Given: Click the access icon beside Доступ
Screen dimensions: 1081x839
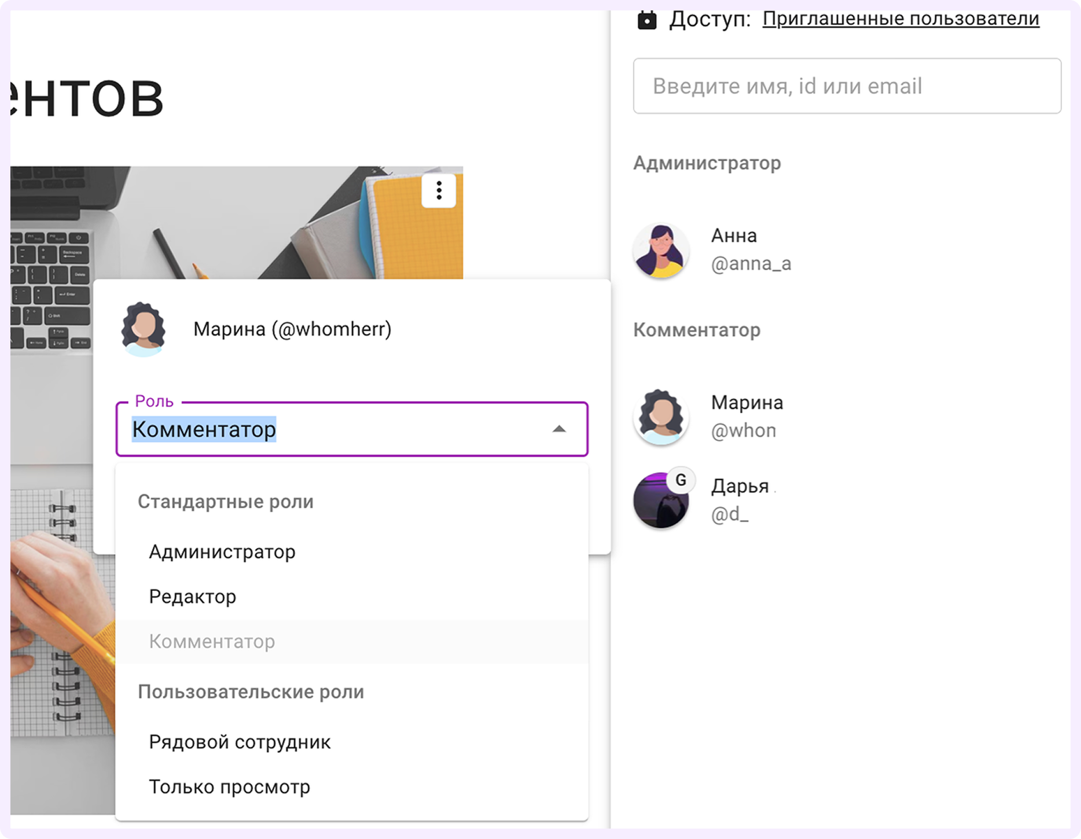Looking at the screenshot, I should [x=646, y=20].
